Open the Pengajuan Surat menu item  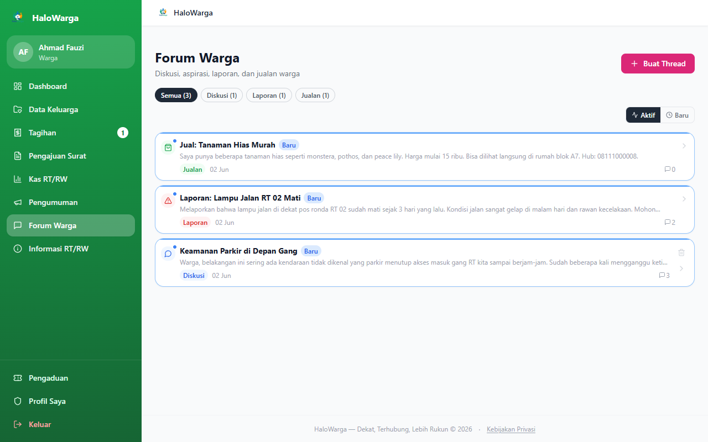pyautogui.click(x=71, y=156)
